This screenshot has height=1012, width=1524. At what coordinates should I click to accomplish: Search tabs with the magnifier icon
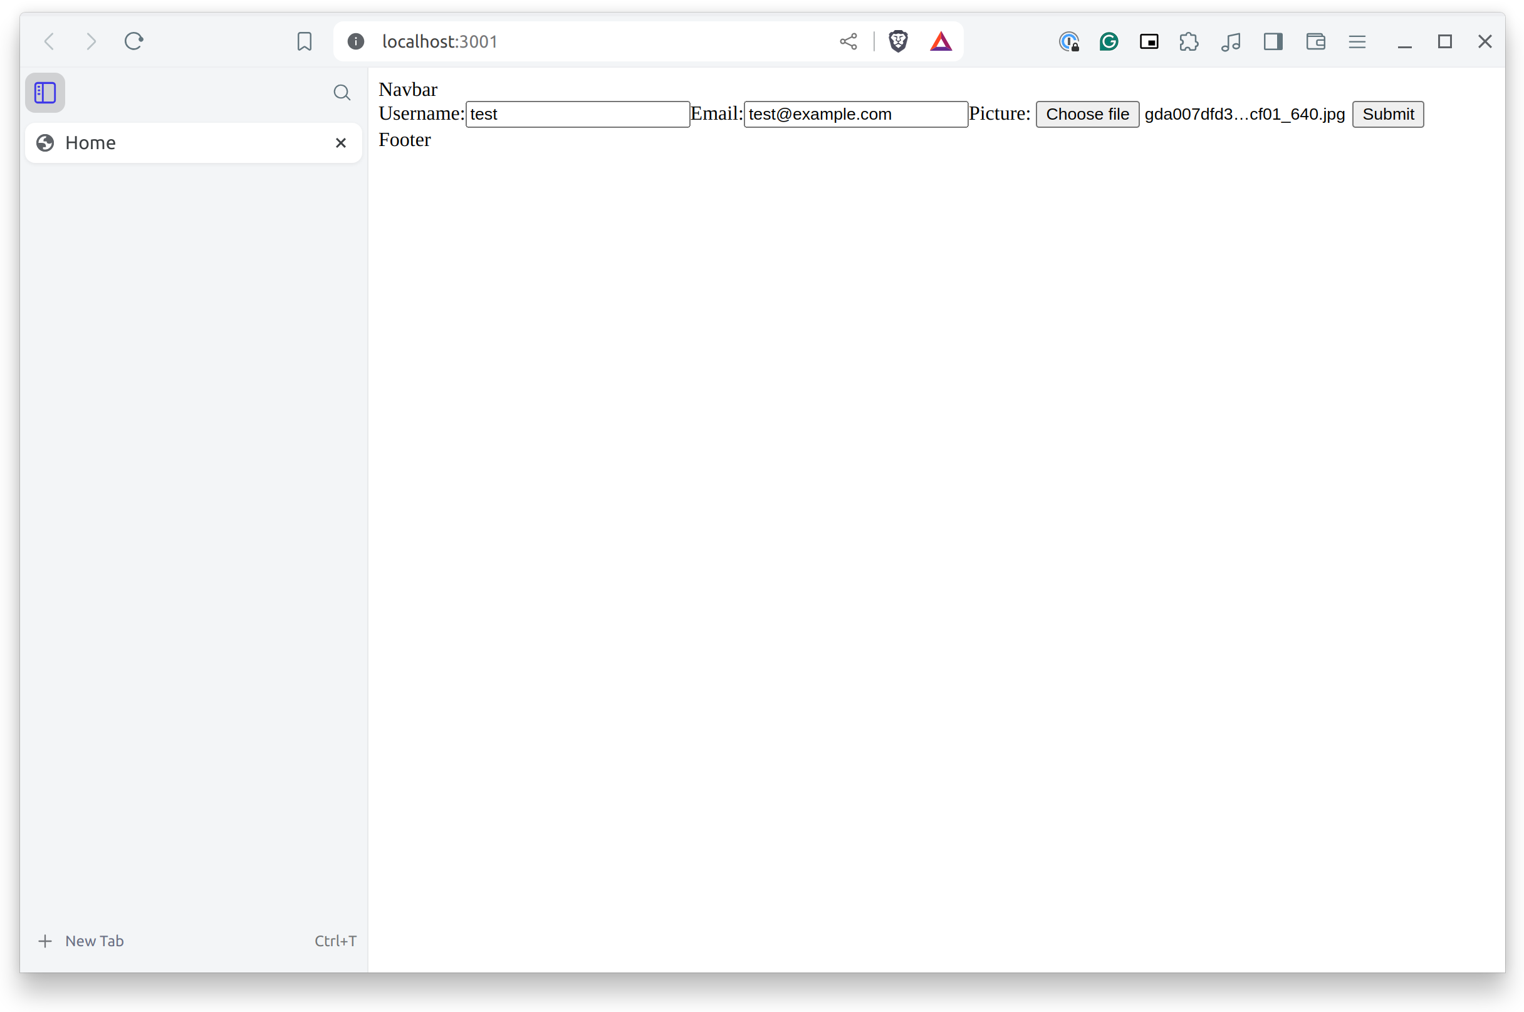(342, 93)
